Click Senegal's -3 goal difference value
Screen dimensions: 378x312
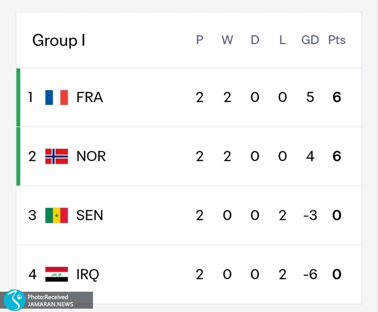click(310, 215)
